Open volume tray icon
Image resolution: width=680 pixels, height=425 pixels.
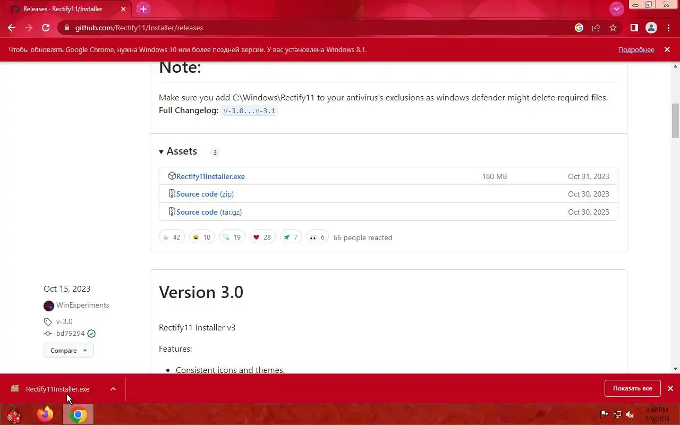tap(630, 414)
